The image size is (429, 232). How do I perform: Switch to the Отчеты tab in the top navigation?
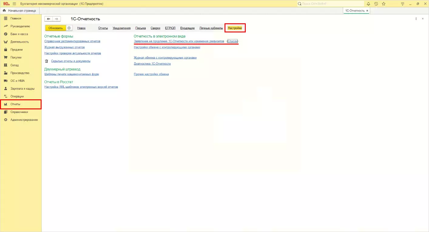click(x=103, y=28)
